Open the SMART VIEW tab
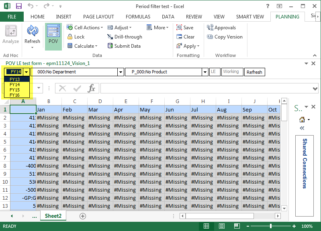Image resolution: width=321 pixels, height=231 pixels. [x=250, y=17]
